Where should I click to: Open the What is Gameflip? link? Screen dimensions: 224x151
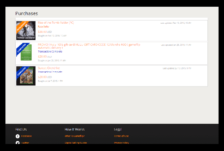(75, 136)
